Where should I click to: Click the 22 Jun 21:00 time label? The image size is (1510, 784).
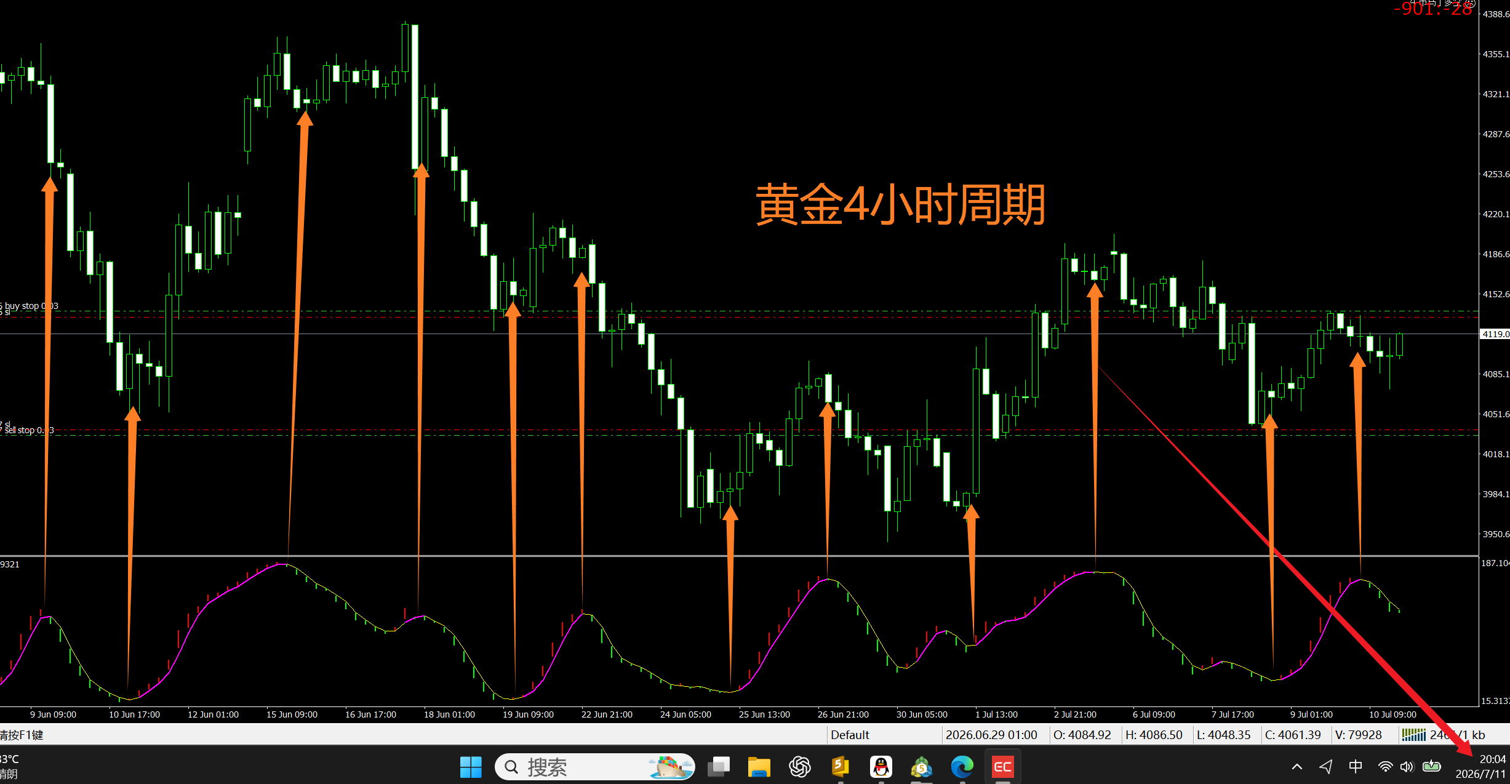tap(607, 714)
